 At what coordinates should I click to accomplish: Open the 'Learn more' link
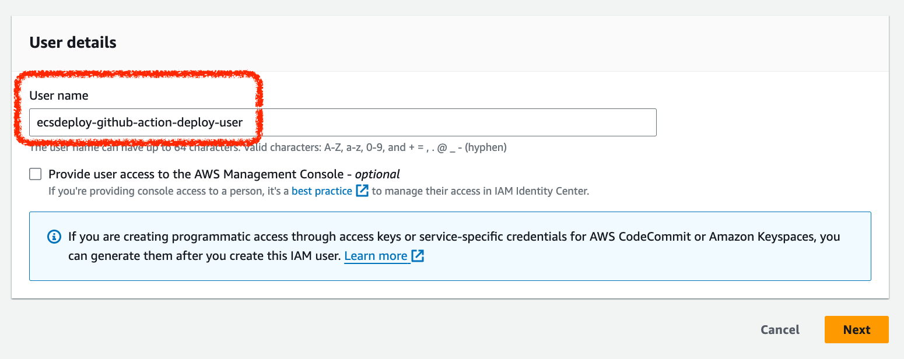pyautogui.click(x=376, y=256)
